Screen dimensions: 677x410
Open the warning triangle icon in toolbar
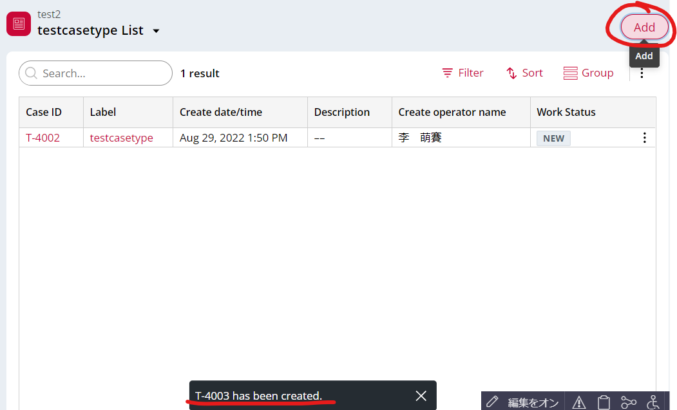(x=578, y=402)
